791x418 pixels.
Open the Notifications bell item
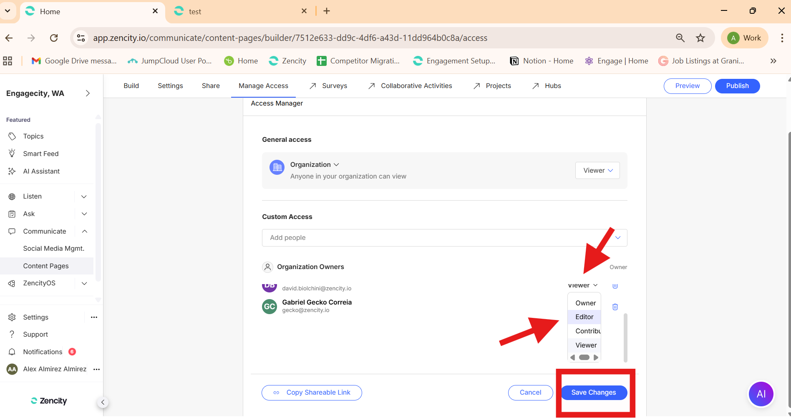tap(43, 352)
